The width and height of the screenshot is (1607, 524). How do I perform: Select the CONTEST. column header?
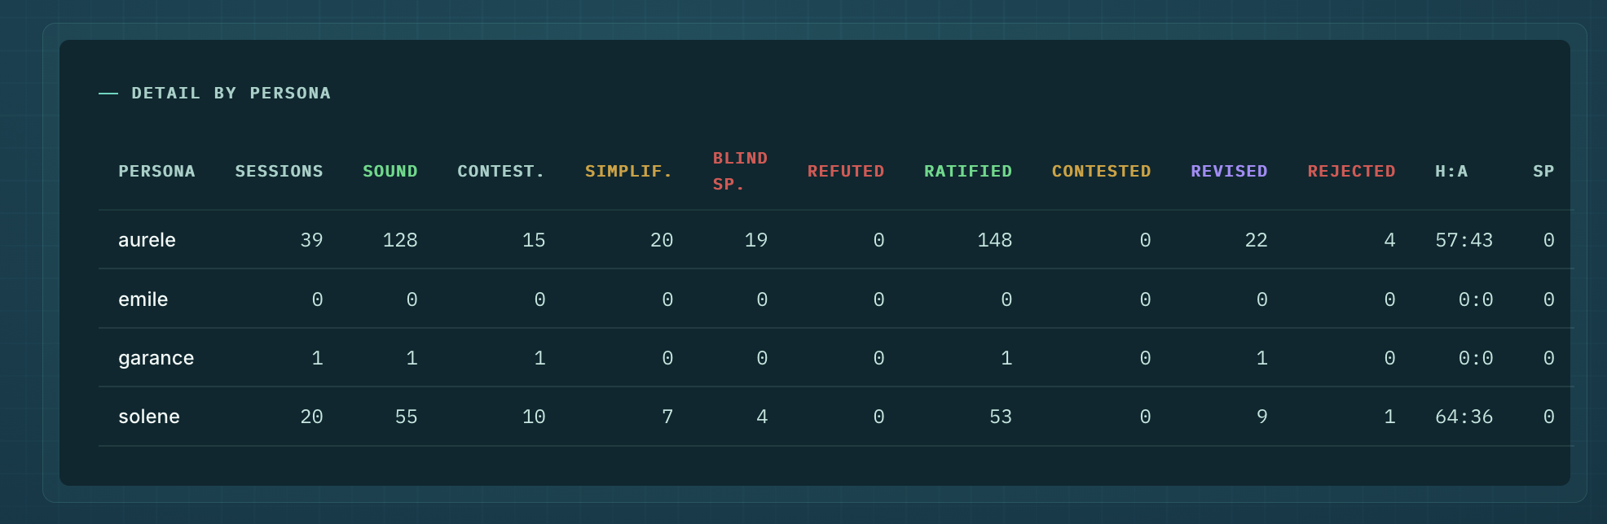tap(500, 172)
